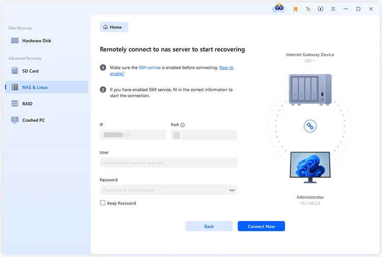Toggle password visibility eye icon
Image resolution: width=382 pixels, height=257 pixels.
tap(232, 190)
